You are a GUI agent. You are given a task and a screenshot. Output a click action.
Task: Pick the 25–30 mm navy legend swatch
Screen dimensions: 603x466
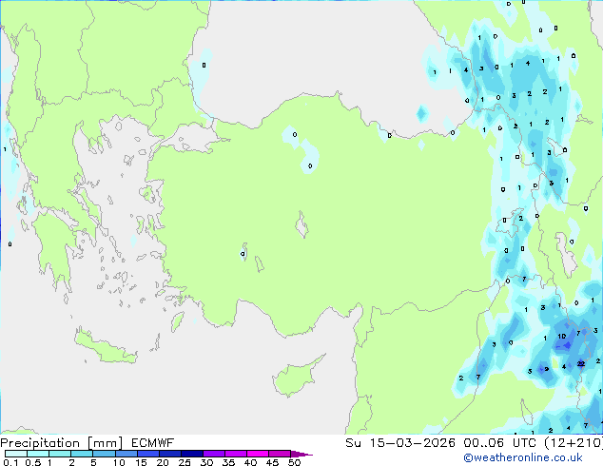[x=192, y=454]
